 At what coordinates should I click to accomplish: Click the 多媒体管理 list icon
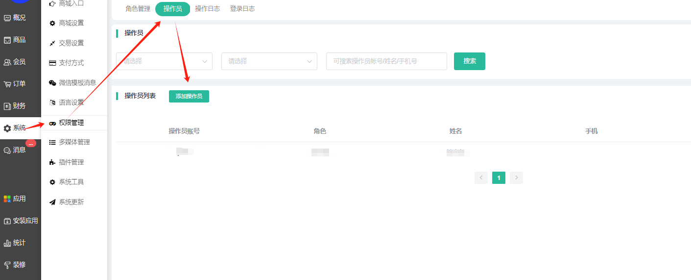(52, 142)
